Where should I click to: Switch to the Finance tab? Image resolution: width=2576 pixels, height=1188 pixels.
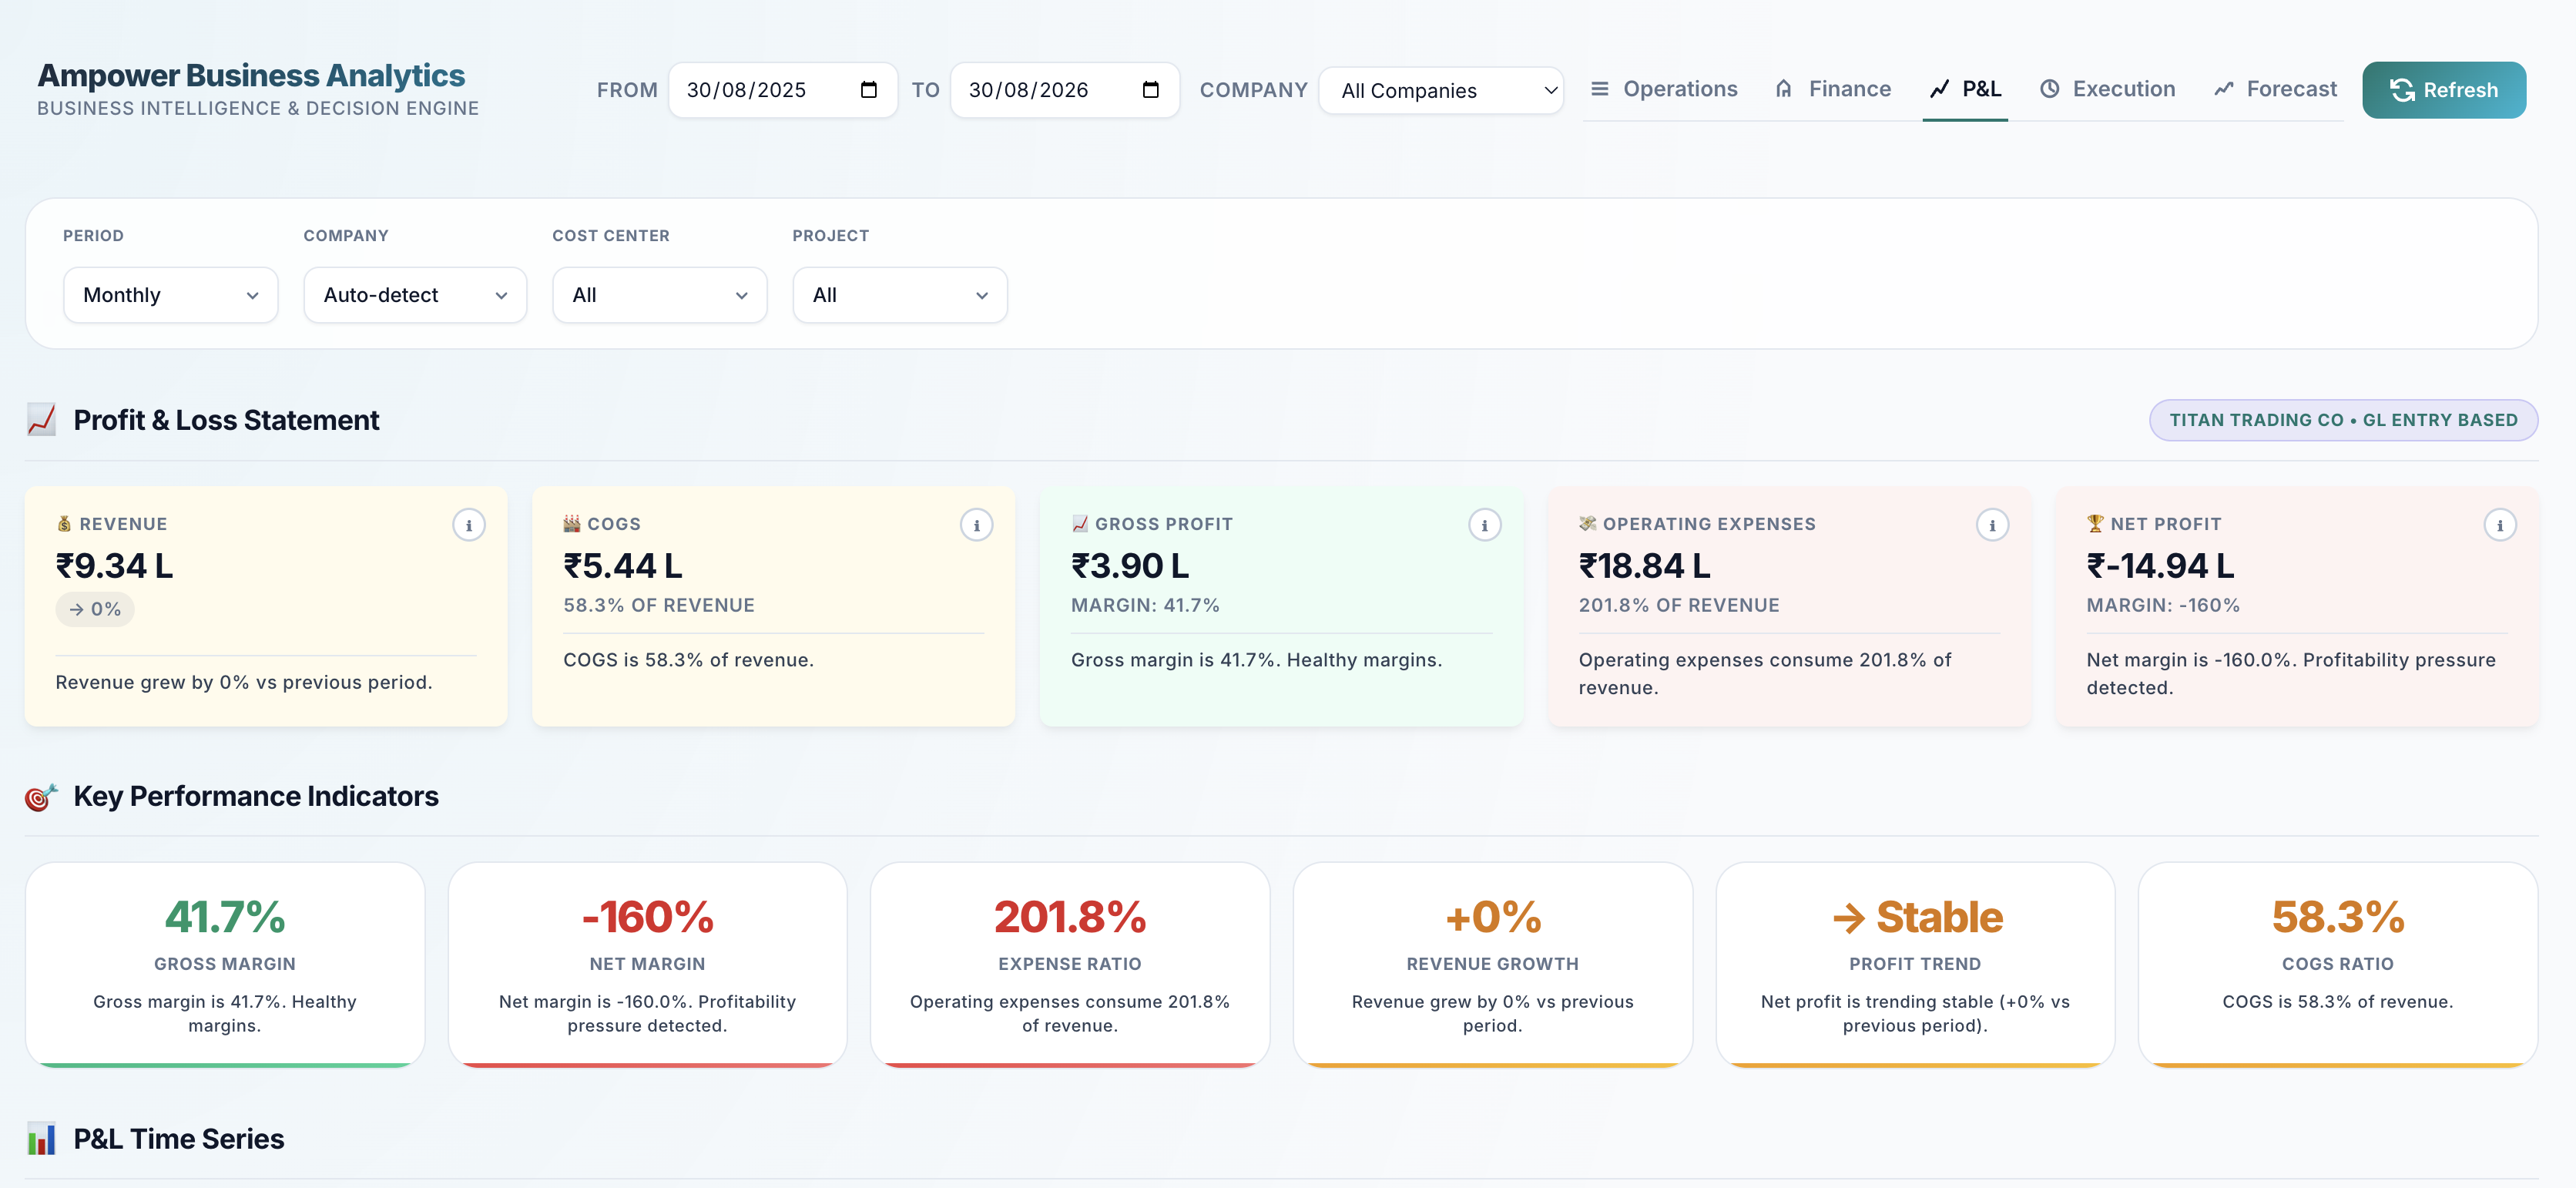(x=1833, y=89)
